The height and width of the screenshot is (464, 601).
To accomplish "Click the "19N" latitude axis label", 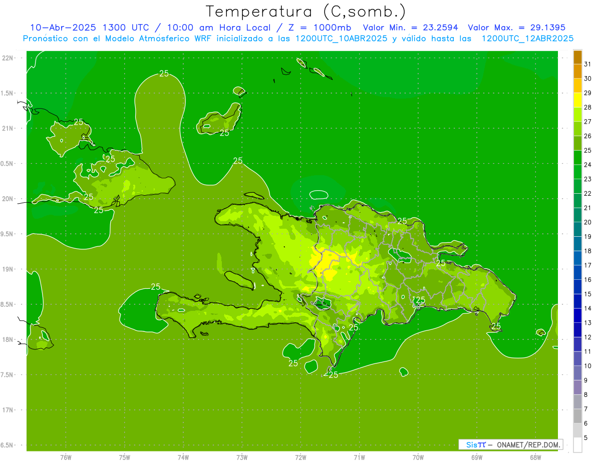I will (8, 269).
